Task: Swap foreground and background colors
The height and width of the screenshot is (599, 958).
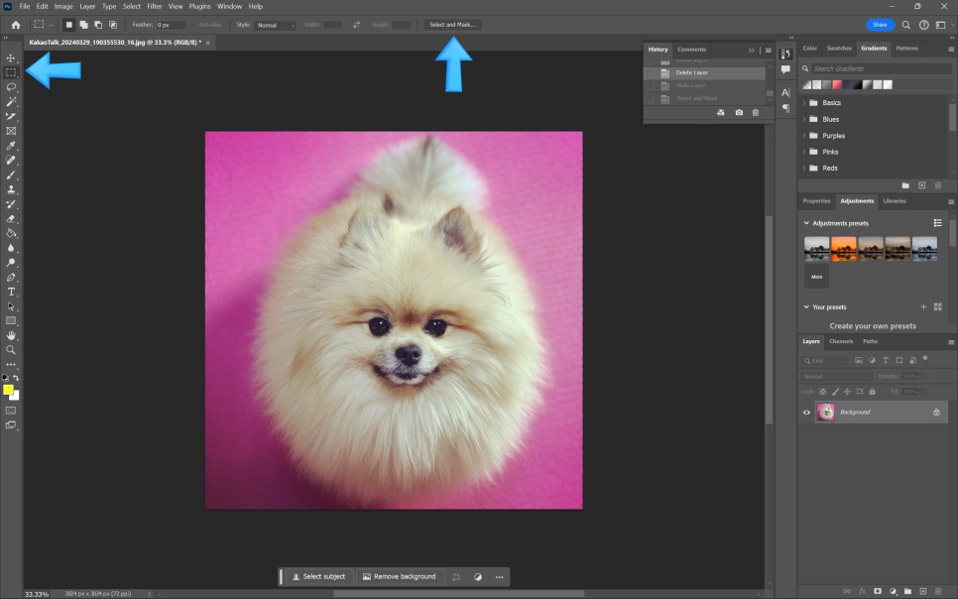Action: [17, 378]
